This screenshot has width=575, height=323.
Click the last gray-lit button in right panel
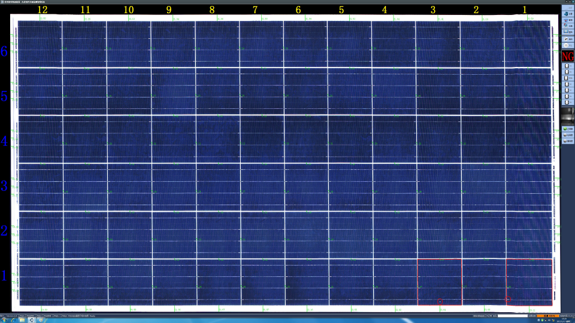[567, 142]
